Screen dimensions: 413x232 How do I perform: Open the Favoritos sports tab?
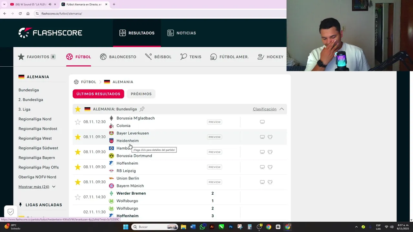36,57
